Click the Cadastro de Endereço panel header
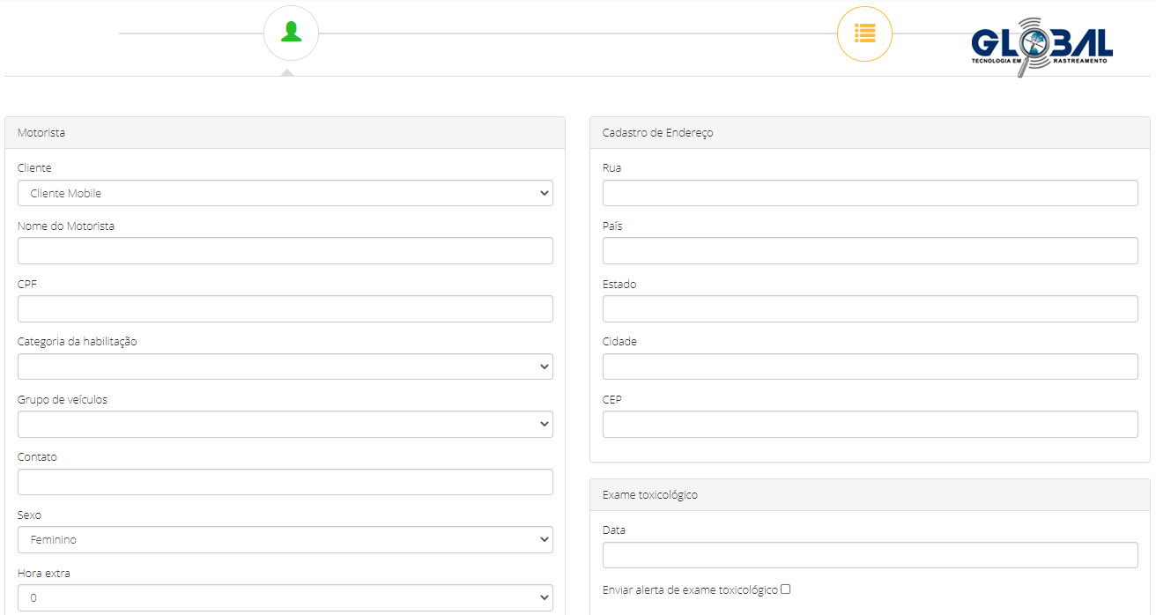 [870, 133]
